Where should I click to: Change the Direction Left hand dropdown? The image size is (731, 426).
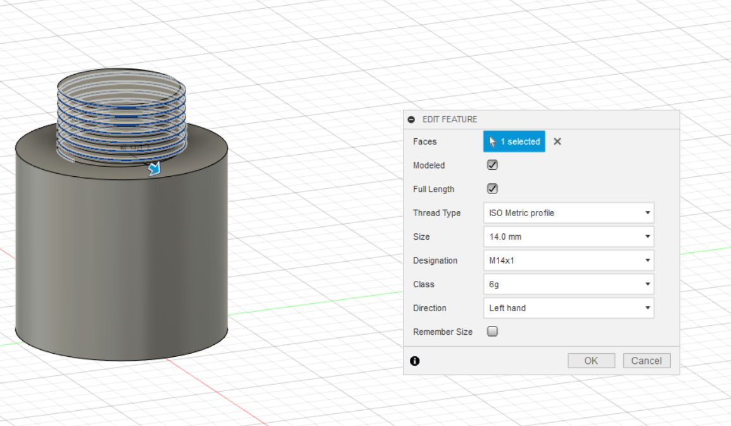pos(569,308)
